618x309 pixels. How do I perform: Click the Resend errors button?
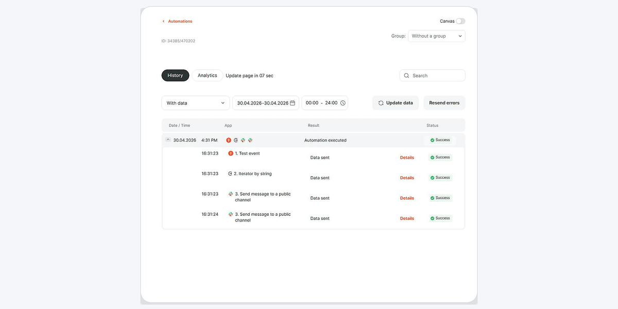point(444,103)
